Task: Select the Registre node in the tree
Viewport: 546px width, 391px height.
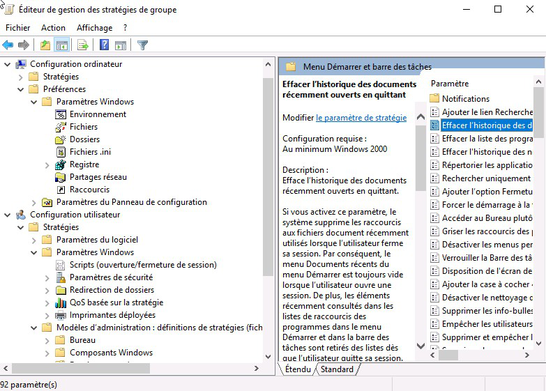Action: click(x=84, y=164)
